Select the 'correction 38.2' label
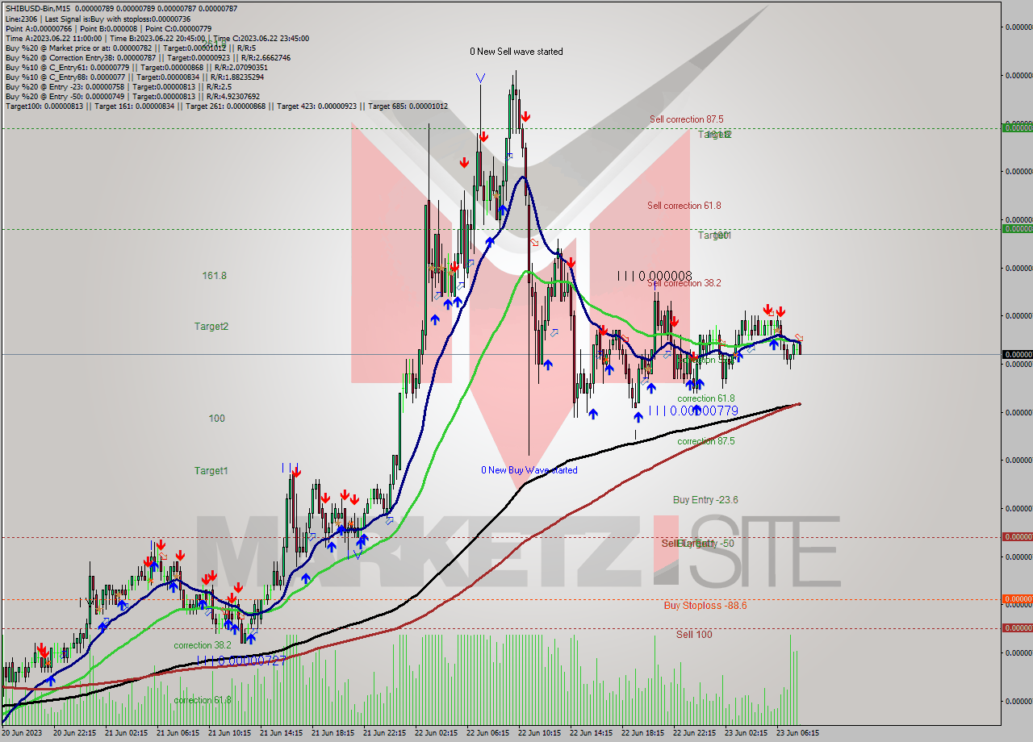The image size is (1033, 742). (203, 645)
